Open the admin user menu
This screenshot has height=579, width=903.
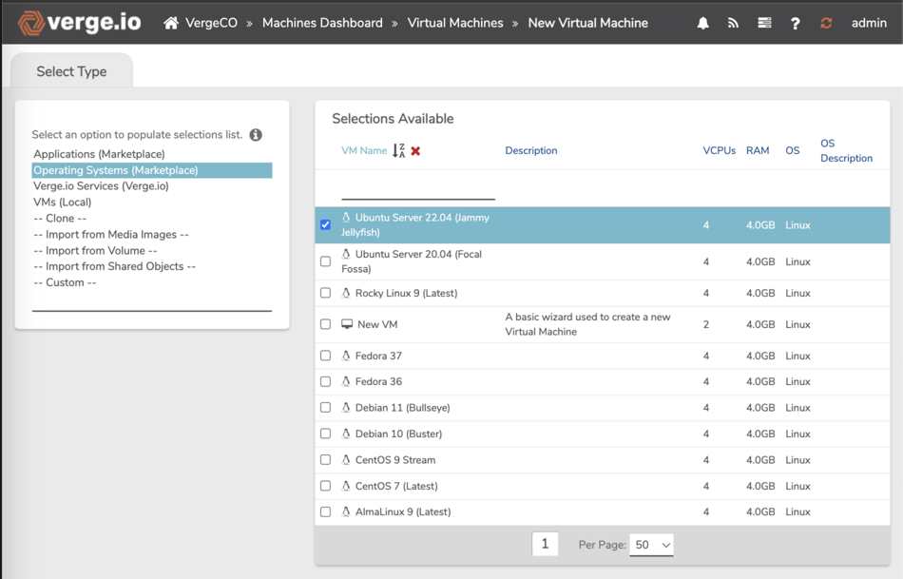(x=869, y=23)
